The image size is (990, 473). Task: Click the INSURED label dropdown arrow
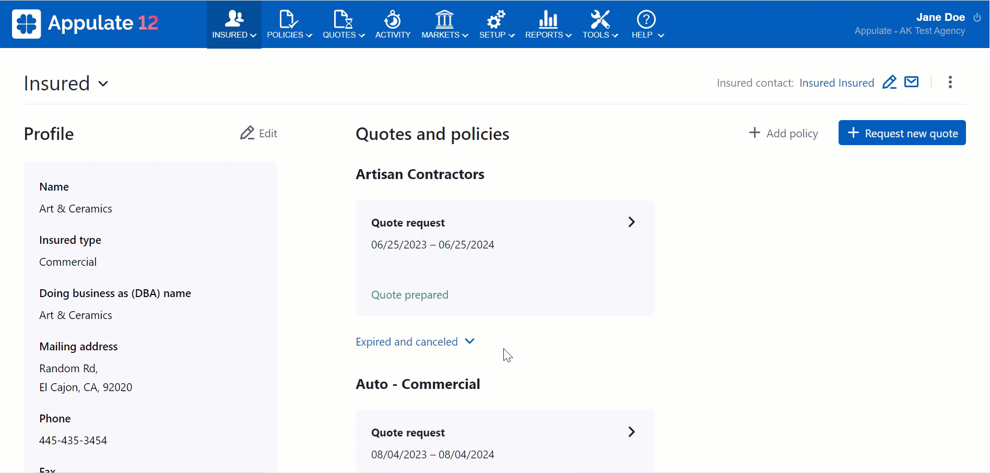pos(253,36)
